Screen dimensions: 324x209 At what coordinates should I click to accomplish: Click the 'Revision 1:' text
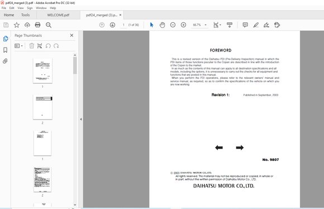(220, 95)
